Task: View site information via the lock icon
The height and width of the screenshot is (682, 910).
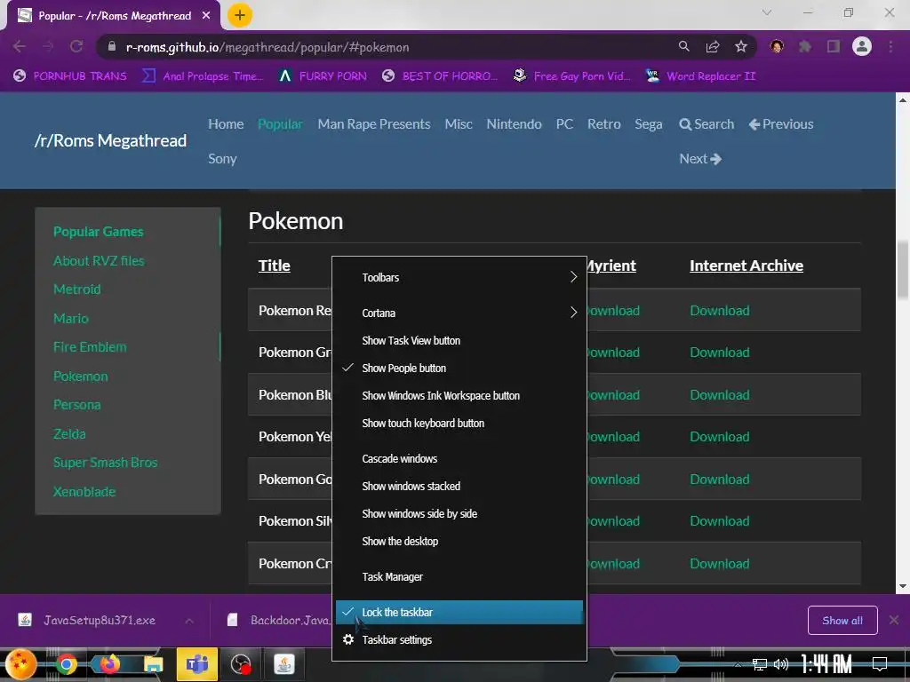Action: click(x=112, y=46)
